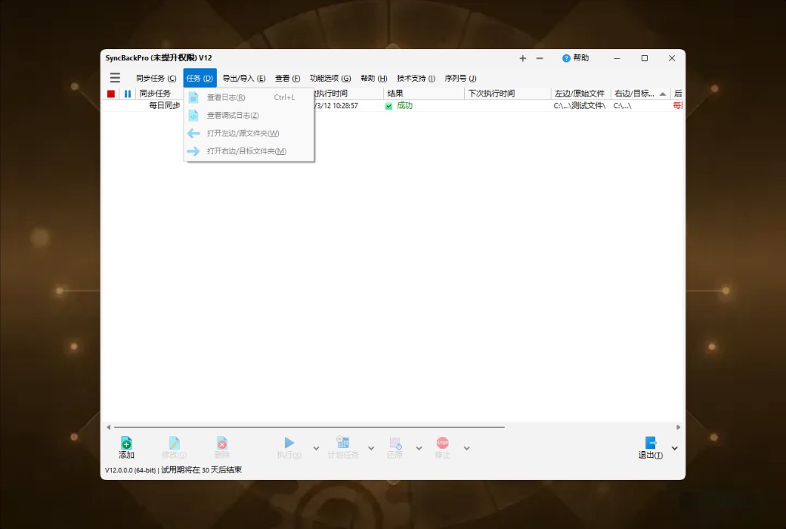Click the 成功 result status checkbox
Screen dimensions: 786x529
click(388, 105)
